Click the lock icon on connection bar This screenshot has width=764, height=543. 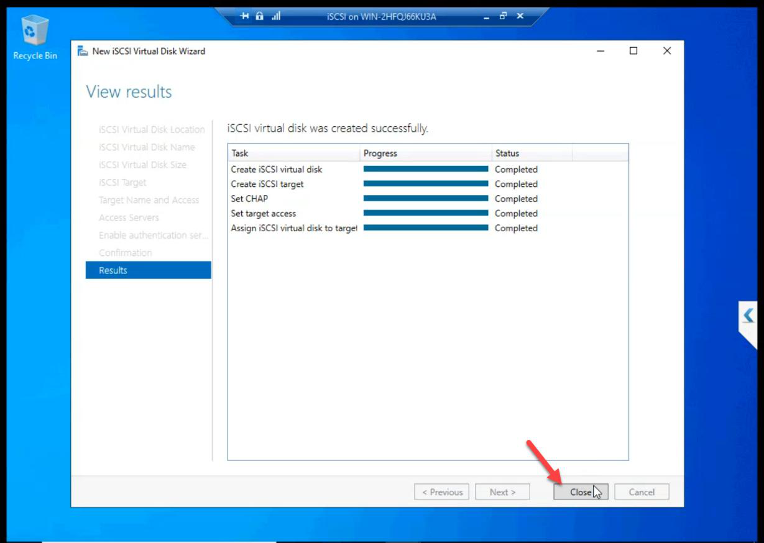pyautogui.click(x=260, y=16)
